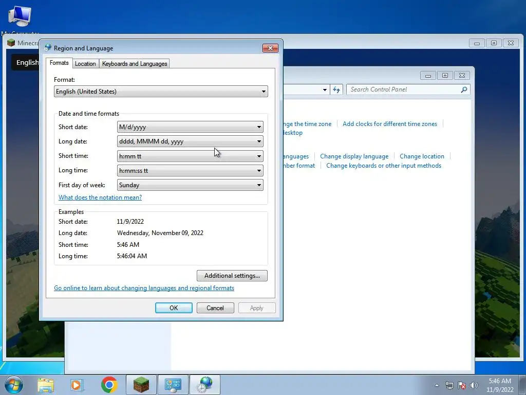Open What does the notation mean link

coord(100,197)
